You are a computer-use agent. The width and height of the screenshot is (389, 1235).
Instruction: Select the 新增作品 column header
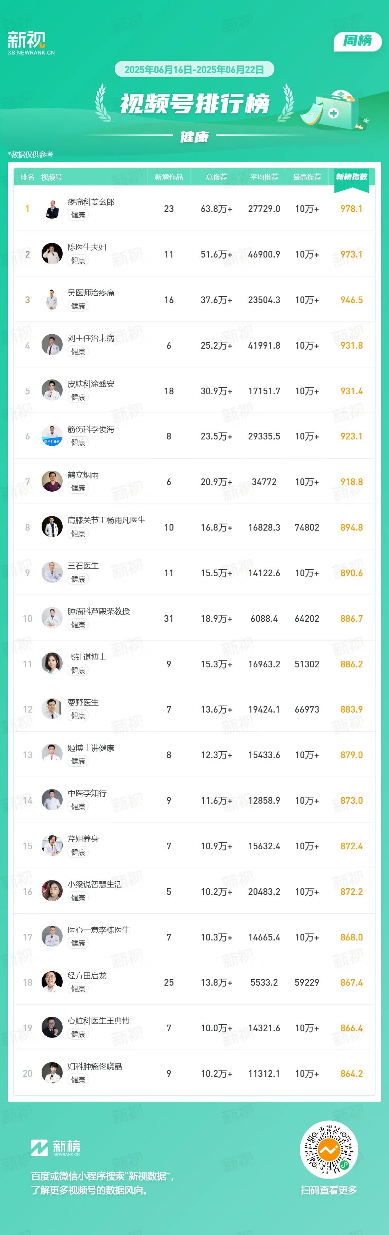(169, 177)
